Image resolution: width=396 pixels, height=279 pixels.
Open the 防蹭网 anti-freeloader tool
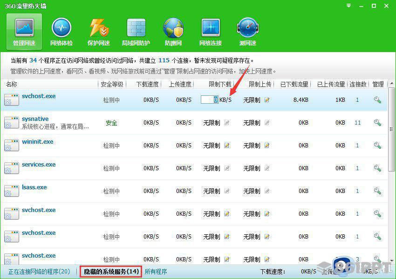click(x=173, y=31)
